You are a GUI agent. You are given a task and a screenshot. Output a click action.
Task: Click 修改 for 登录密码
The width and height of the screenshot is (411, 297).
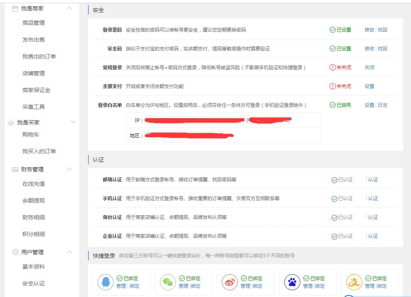tap(369, 30)
